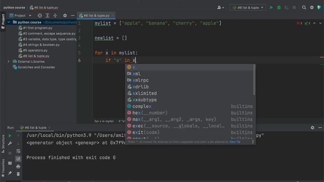Toggle soft-wrap in Run console
Image resolution: width=324 pixels, height=182 pixels.
coord(18,151)
